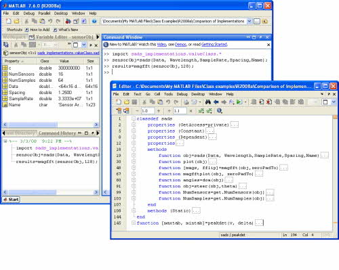This screenshot has width=339, height=270.
Task: Click the Forward arrow in Editor toolbar
Action: (x=224, y=102)
